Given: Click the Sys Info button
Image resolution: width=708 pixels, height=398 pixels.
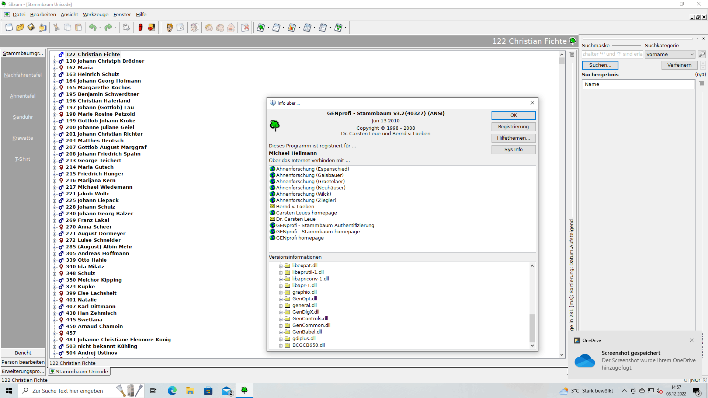Looking at the screenshot, I should click(513, 150).
